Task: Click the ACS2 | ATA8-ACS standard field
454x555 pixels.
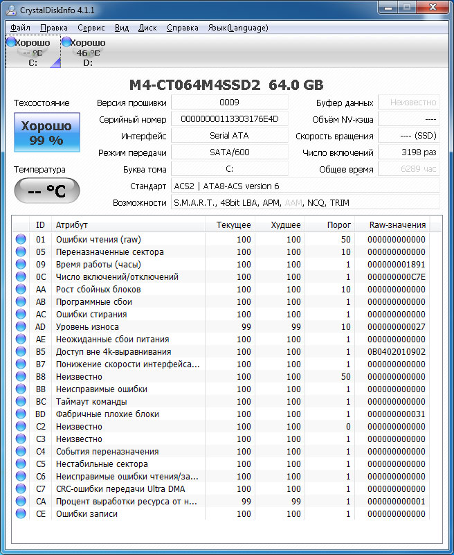Action: pyautogui.click(x=305, y=186)
